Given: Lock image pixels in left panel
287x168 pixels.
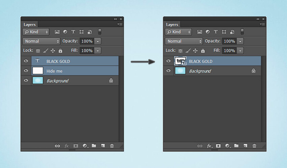Looking at the screenshot, I should 45,51.
